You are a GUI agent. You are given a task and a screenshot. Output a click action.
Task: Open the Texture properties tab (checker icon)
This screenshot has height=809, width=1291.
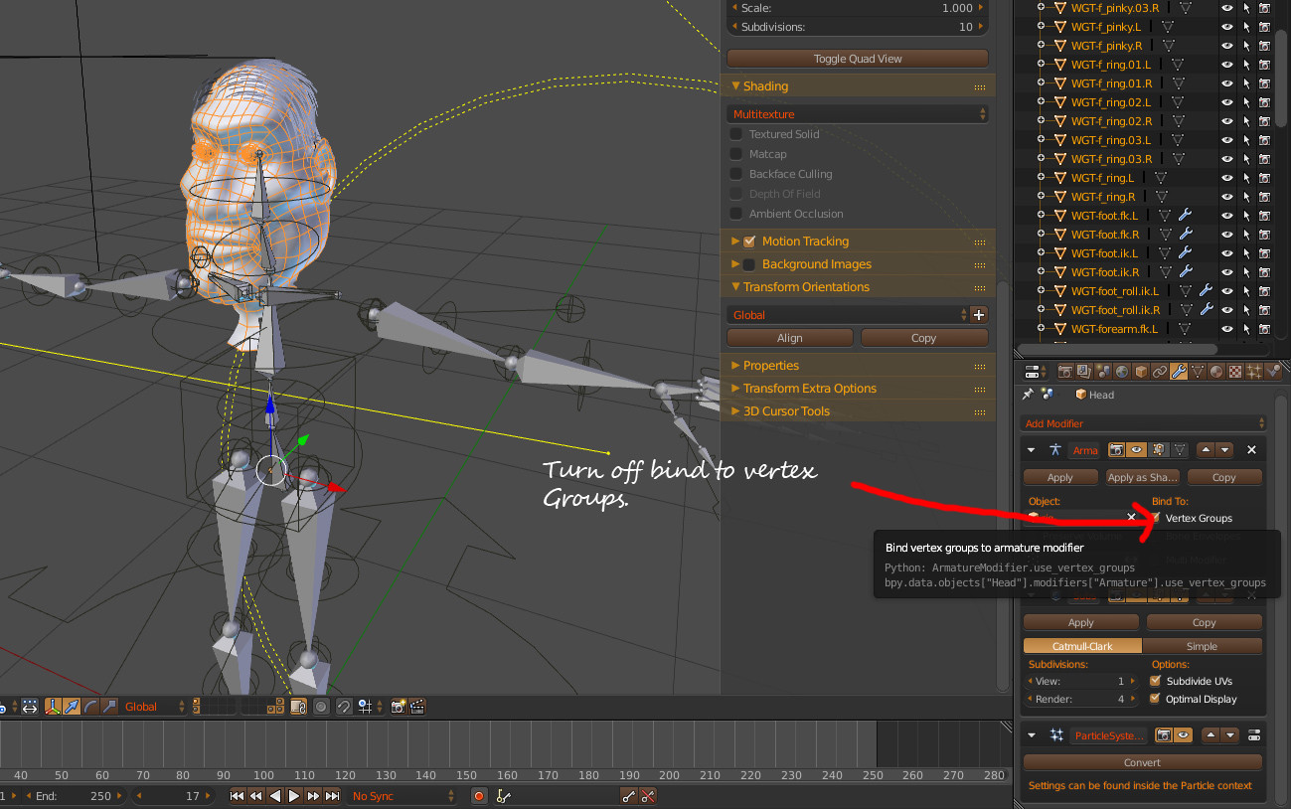(1234, 371)
